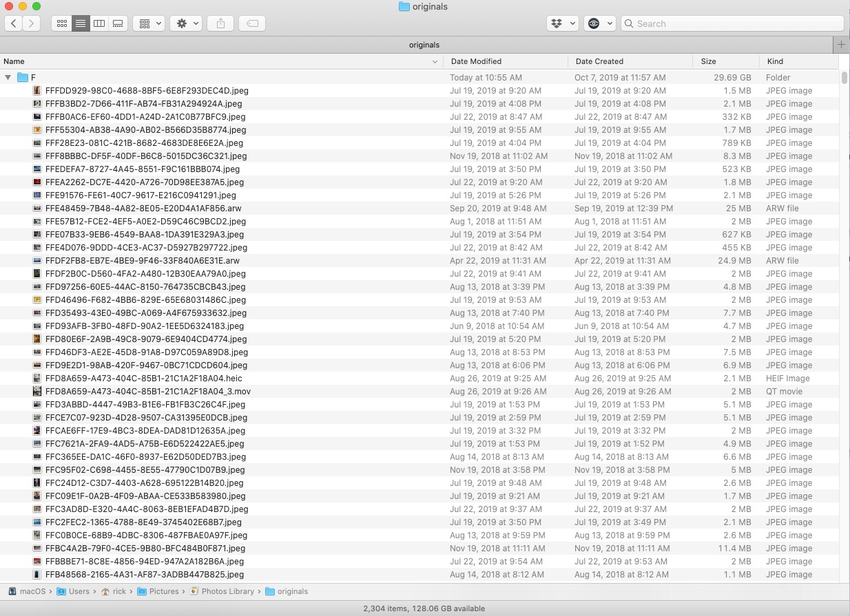Go back to previous folder
Viewport: 850px width, 616px height.
coord(14,23)
